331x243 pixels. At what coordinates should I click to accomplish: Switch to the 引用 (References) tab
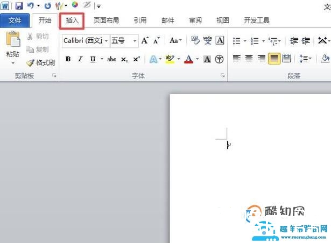tap(140, 20)
